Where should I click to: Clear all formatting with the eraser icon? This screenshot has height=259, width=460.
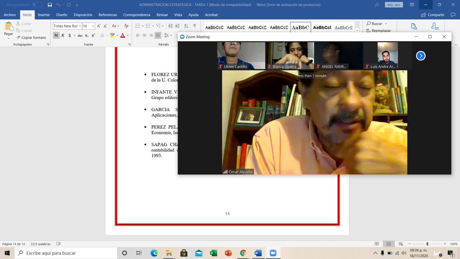(x=127, y=26)
